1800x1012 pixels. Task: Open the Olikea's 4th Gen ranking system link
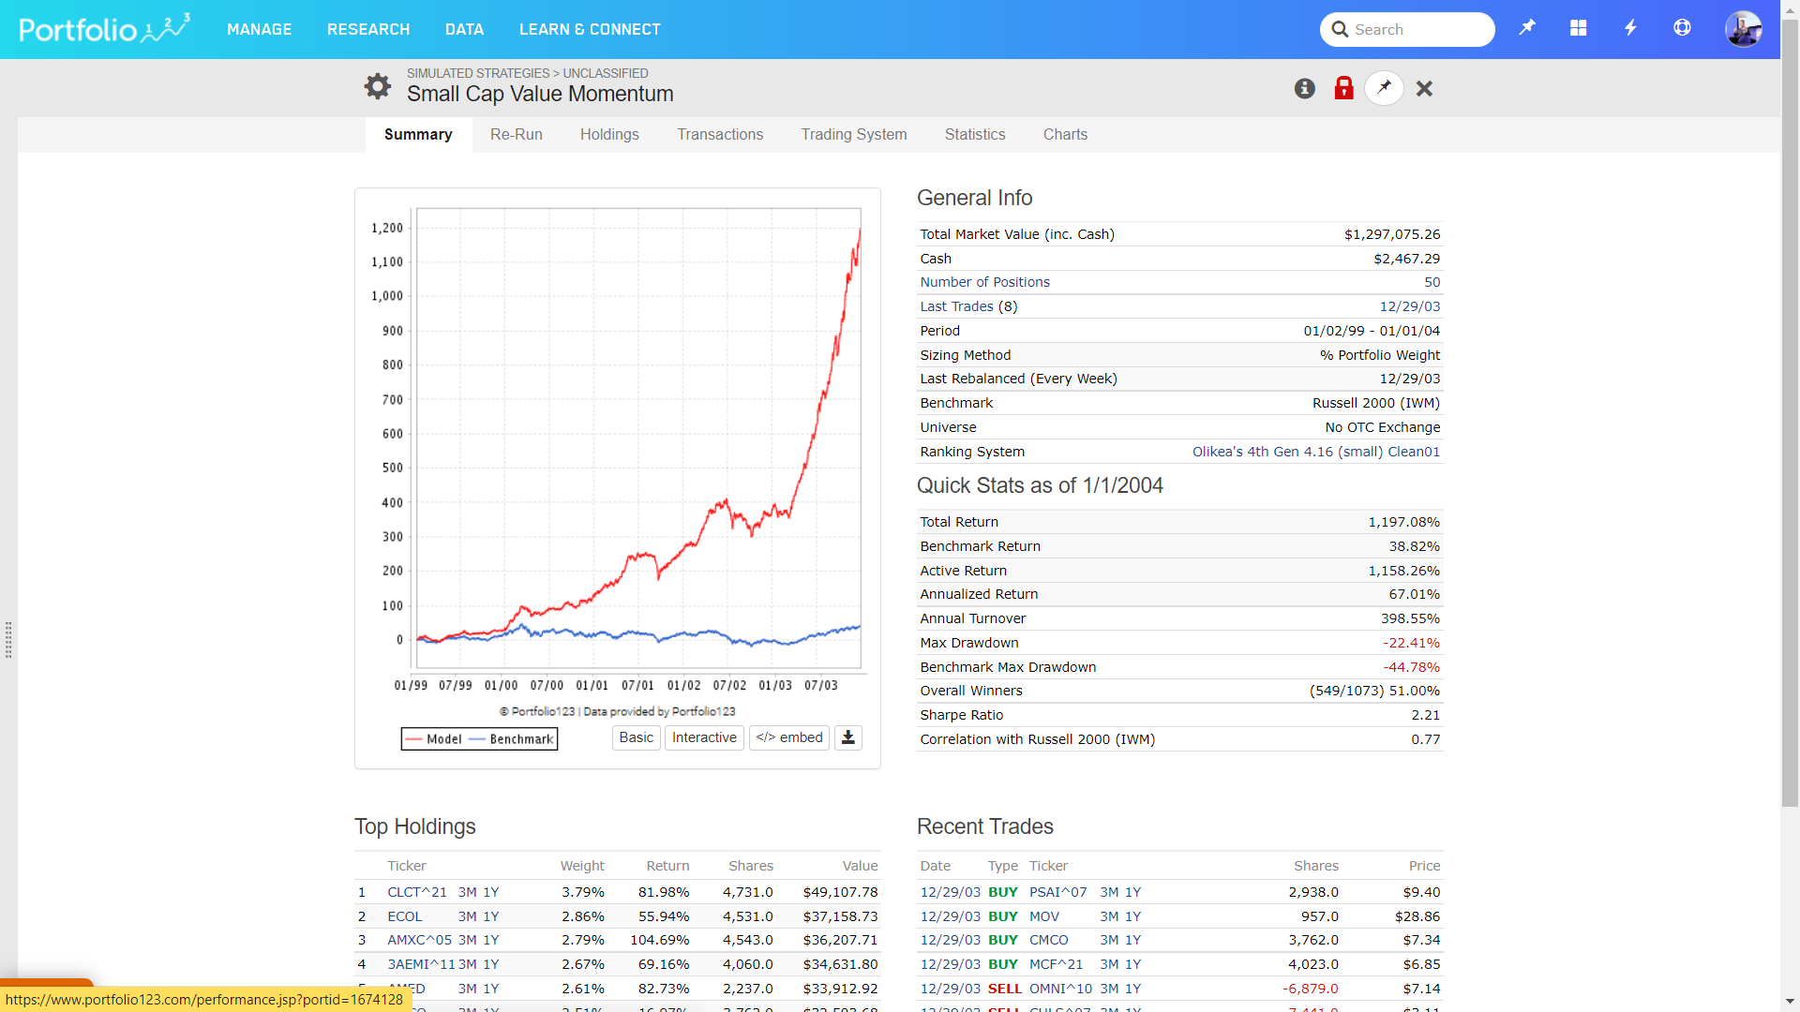point(1315,452)
